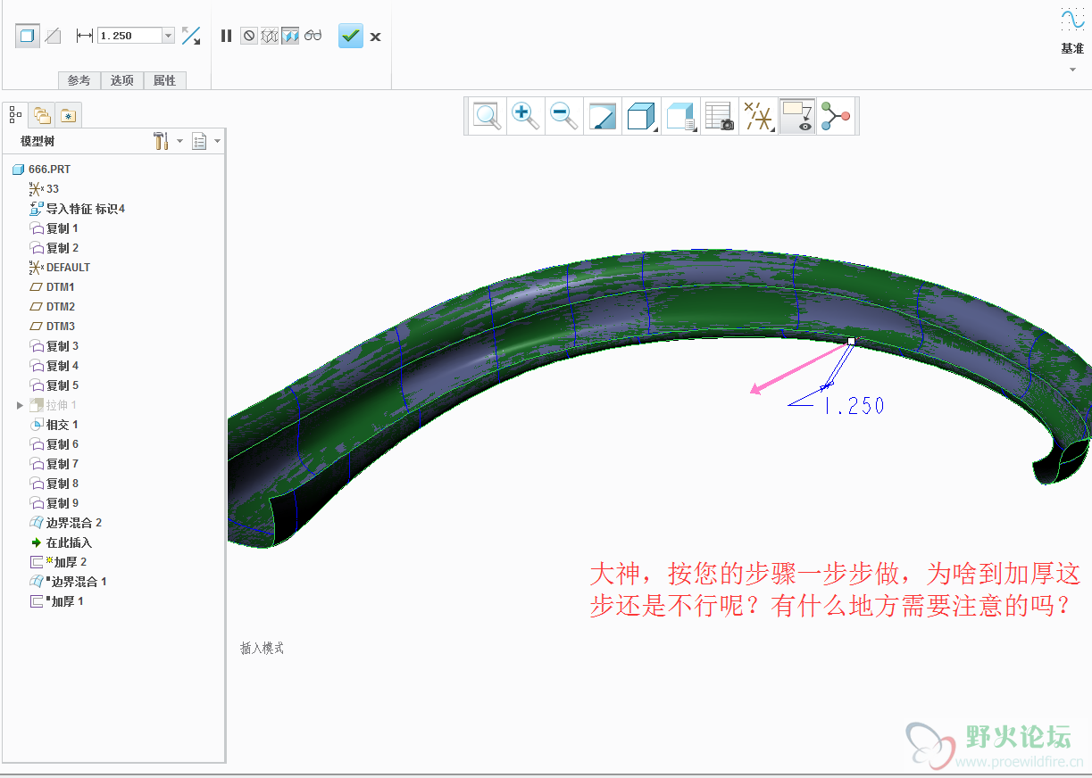
Task: Select 复制 7 in the tree
Action: [x=63, y=464]
